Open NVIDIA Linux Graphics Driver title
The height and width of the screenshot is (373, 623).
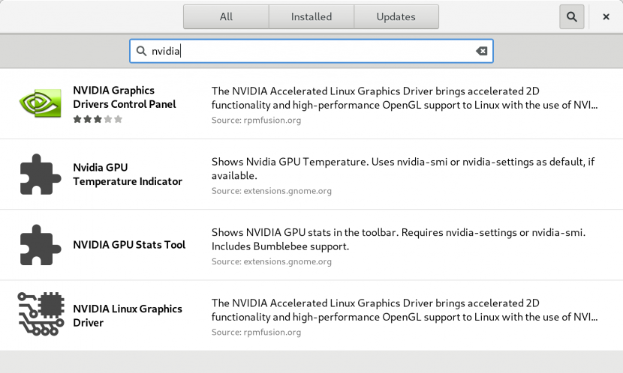coord(128,315)
